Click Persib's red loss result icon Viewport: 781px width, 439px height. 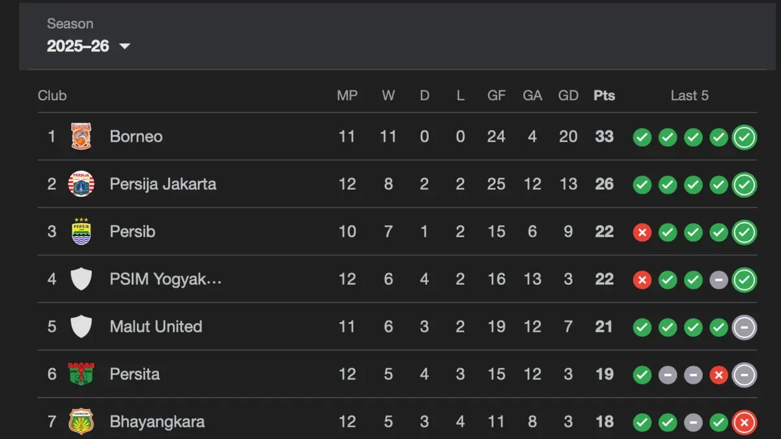coord(642,232)
